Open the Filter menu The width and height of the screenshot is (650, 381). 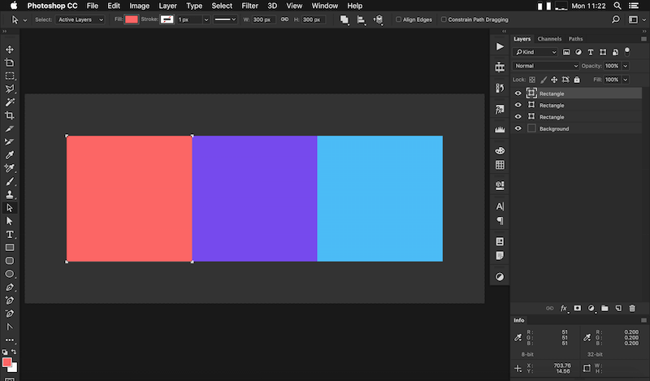tap(249, 6)
